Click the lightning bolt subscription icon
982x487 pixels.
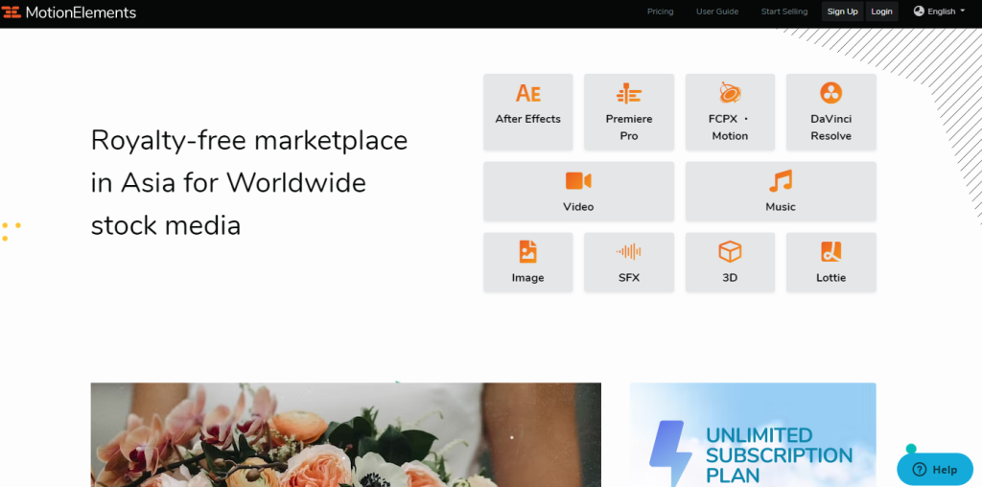coord(671,453)
